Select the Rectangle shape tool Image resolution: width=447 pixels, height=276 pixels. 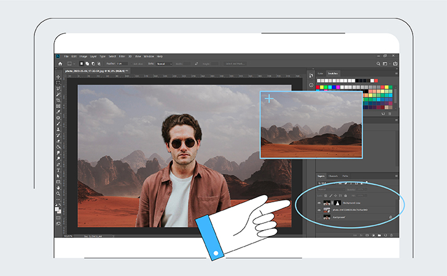[x=58, y=182]
